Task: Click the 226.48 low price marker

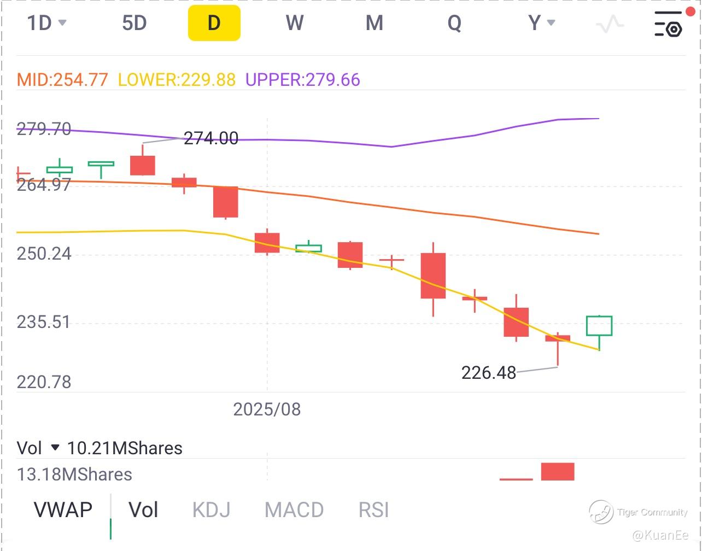Action: click(x=488, y=372)
